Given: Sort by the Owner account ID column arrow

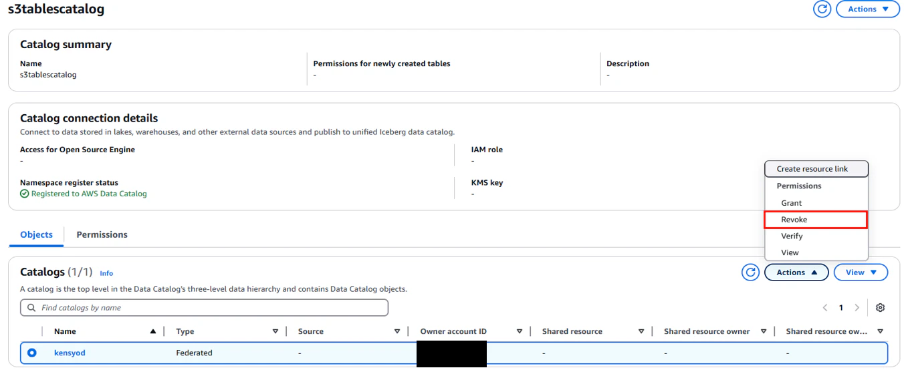Looking at the screenshot, I should click(x=519, y=331).
